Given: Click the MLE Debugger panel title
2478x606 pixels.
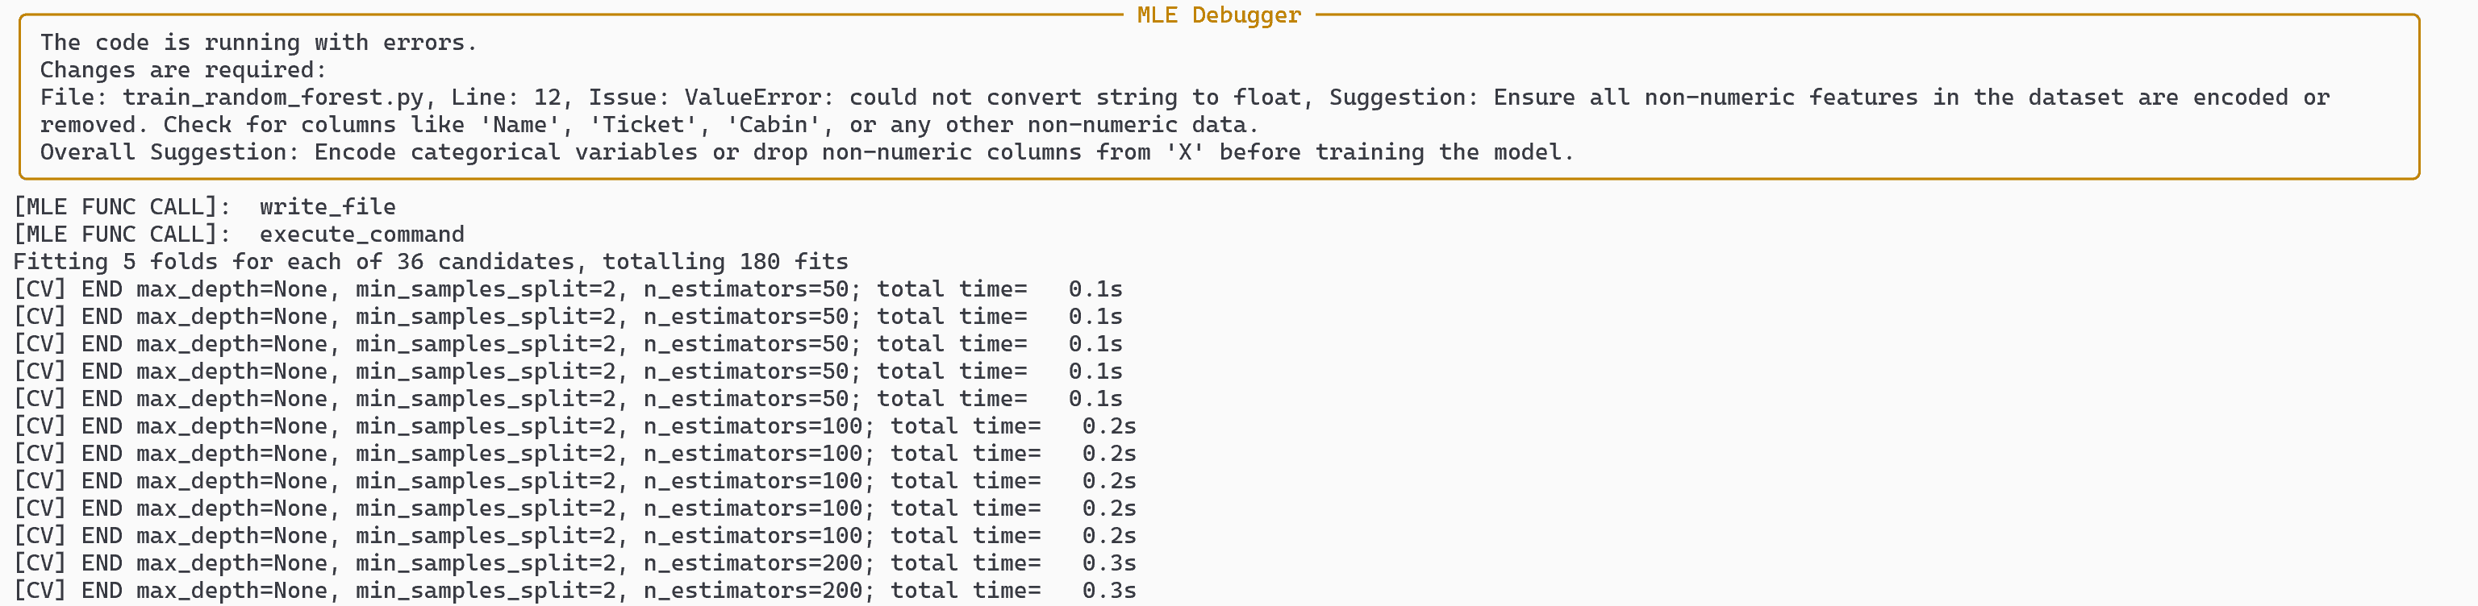Looking at the screenshot, I should 1218,15.
